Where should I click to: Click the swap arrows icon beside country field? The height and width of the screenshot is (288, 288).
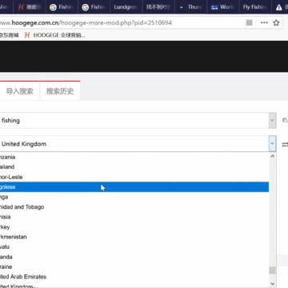tap(285, 144)
